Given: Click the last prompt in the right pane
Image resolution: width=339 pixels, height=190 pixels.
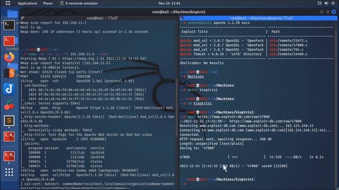Looking at the screenshot, I should click(218, 182).
